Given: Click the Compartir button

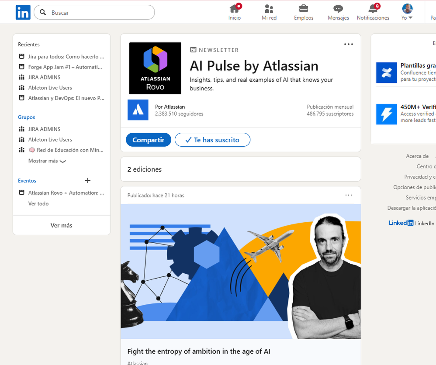Looking at the screenshot, I should 149,140.
